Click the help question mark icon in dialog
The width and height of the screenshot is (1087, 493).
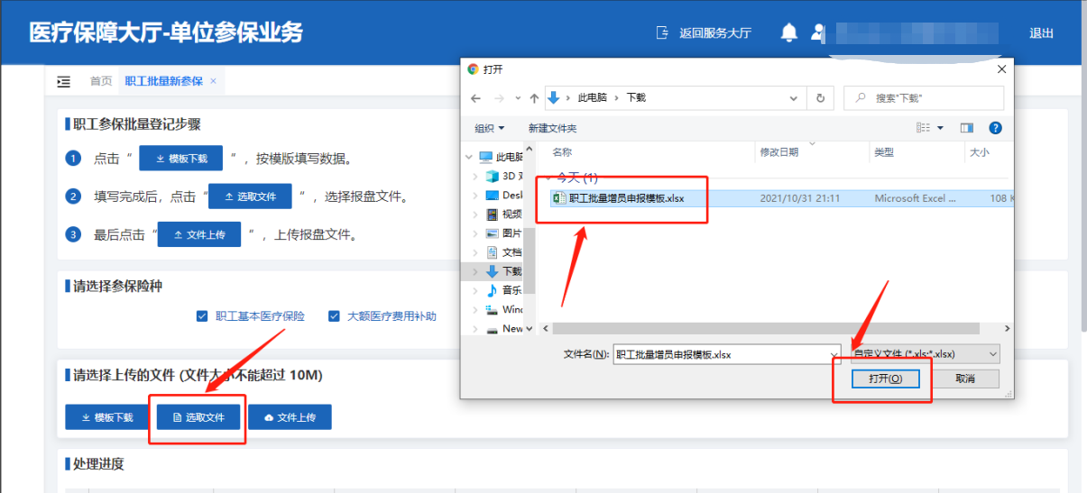(996, 128)
